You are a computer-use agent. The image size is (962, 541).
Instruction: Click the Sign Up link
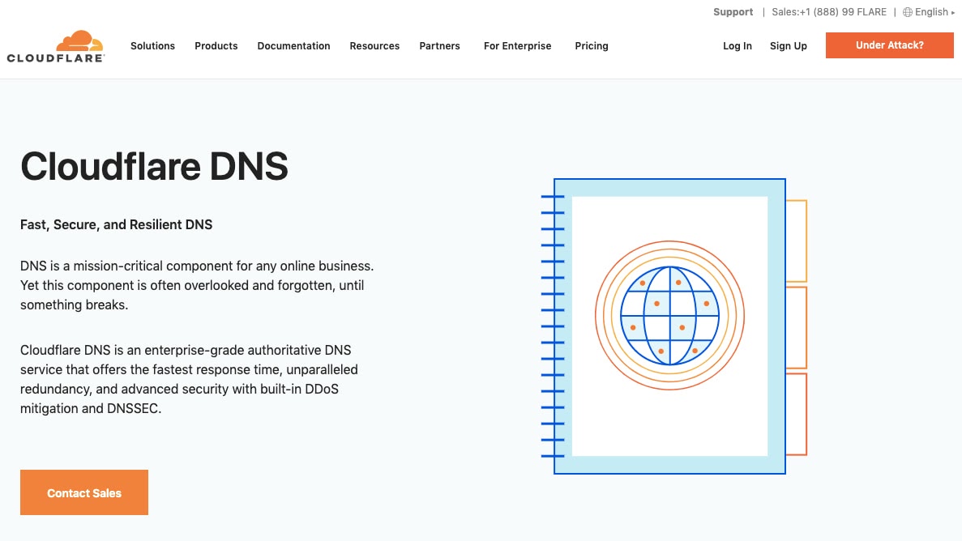(788, 45)
